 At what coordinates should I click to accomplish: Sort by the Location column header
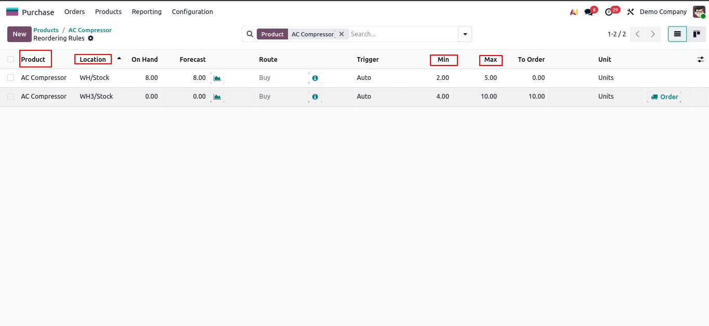pyautogui.click(x=93, y=60)
